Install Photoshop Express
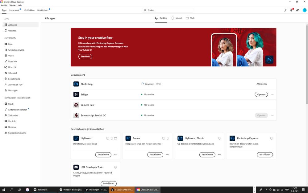Screen dimensions: 308x193 pos(265,155)
